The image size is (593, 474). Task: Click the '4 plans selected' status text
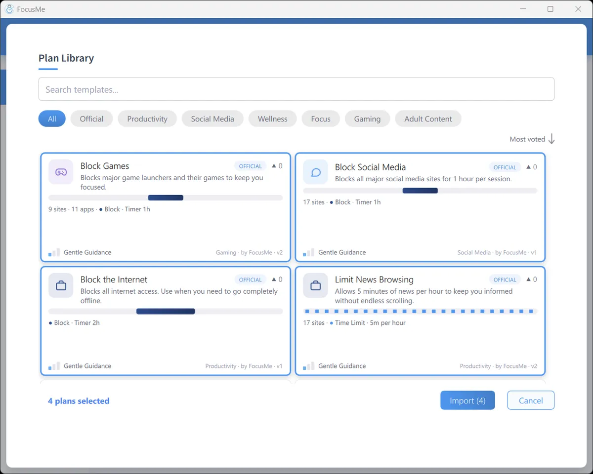pyautogui.click(x=79, y=401)
